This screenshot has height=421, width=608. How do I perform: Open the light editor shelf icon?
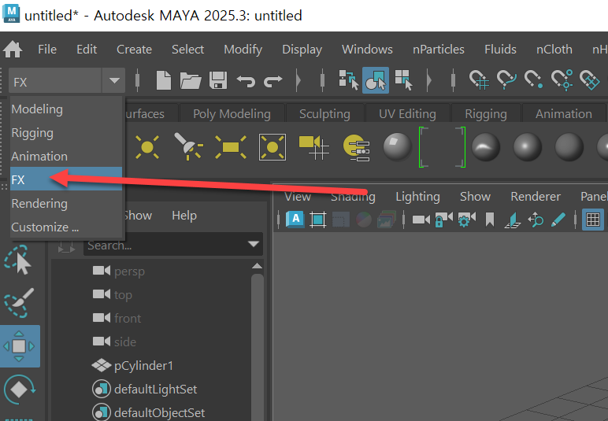tap(356, 148)
